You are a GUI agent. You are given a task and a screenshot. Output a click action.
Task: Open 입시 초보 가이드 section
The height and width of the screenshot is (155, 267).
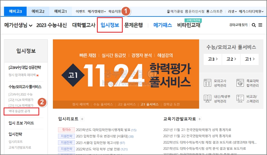coord(21,123)
